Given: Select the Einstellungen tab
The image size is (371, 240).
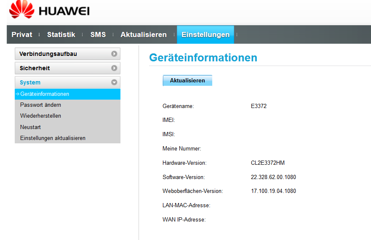Looking at the screenshot, I should [206, 34].
